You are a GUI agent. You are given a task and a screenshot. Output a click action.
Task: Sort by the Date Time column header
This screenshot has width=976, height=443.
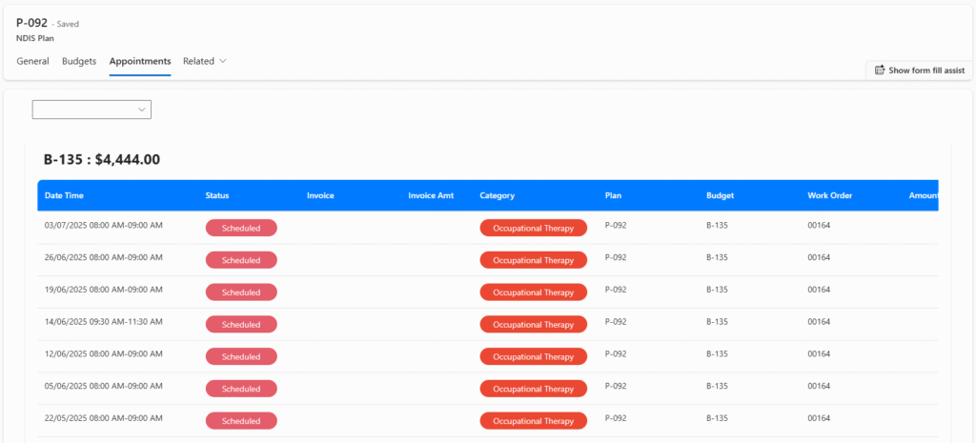(x=64, y=195)
